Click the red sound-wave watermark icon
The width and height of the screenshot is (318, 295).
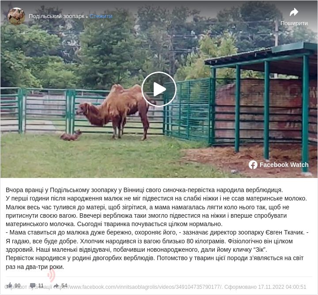(x=51, y=275)
